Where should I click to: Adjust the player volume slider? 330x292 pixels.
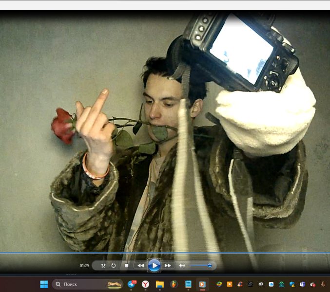(x=200, y=266)
